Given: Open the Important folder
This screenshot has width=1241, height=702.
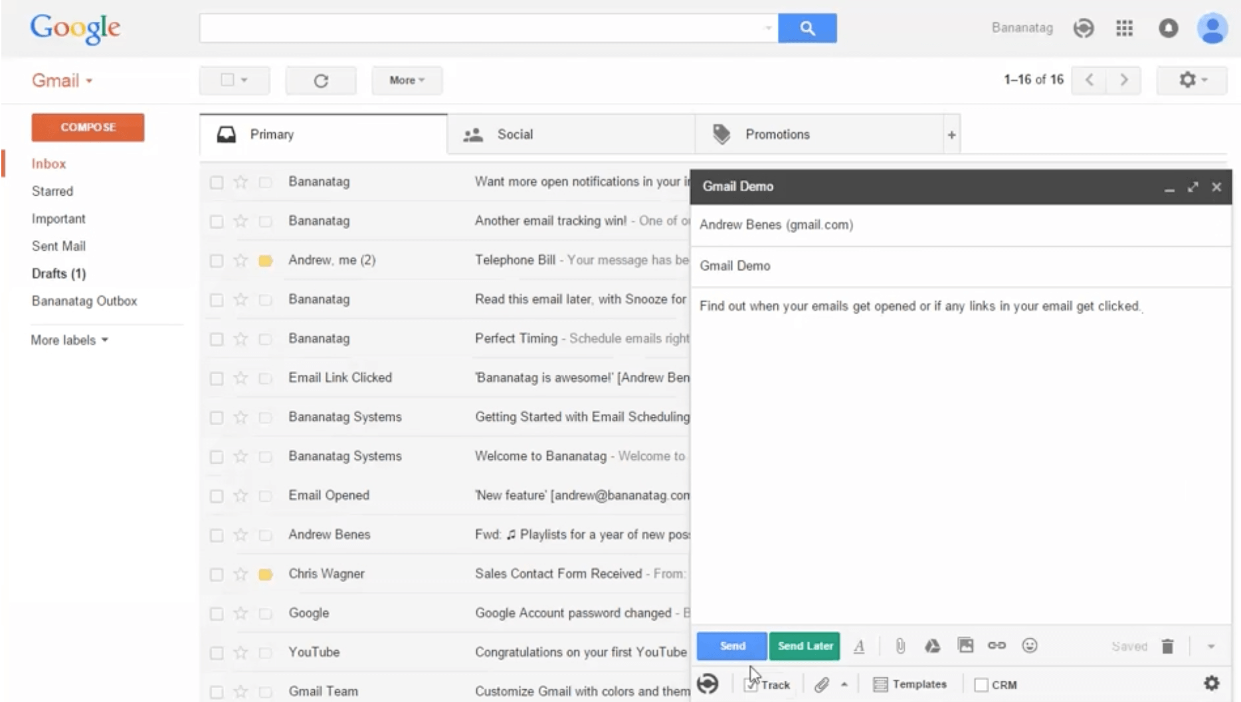Looking at the screenshot, I should click(58, 219).
